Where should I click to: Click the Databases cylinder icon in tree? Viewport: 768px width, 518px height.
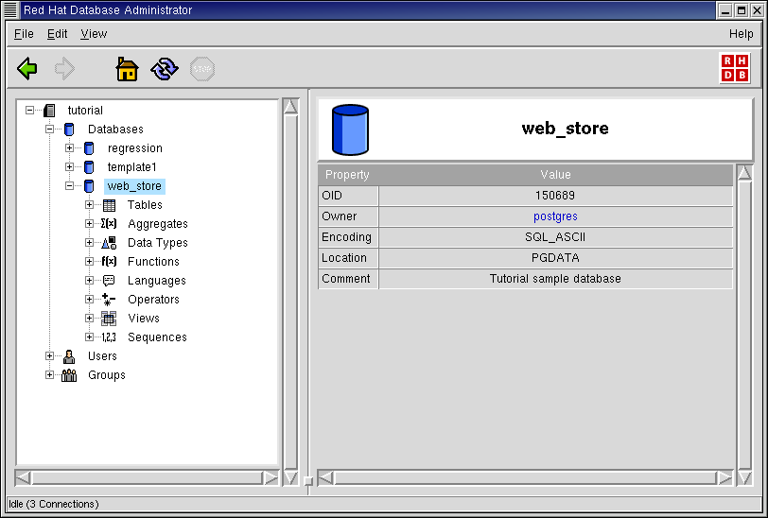pyautogui.click(x=69, y=129)
